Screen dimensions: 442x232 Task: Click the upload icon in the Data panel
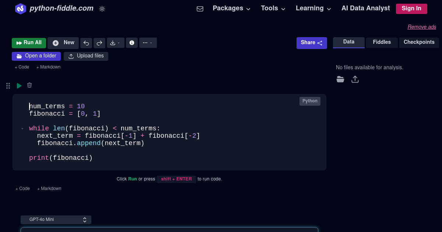tap(355, 79)
